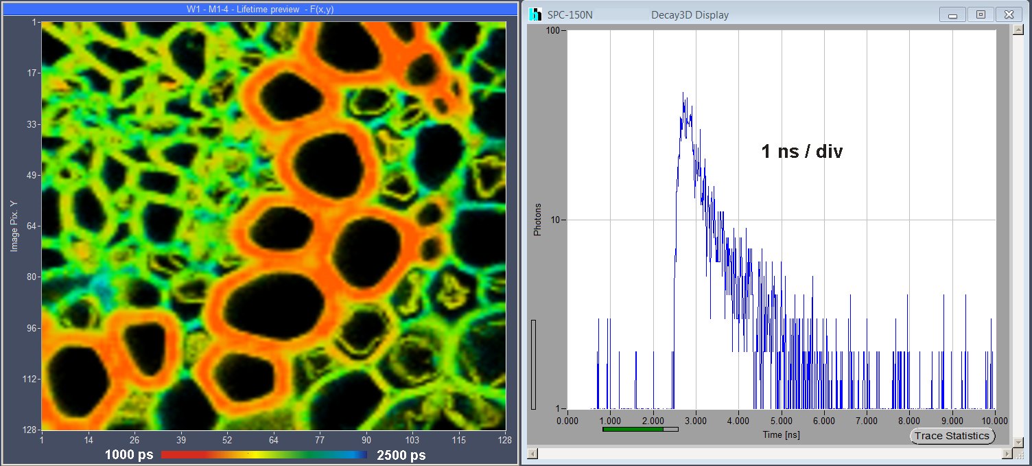This screenshot has width=1032, height=466.
Task: Click the horizontal scrollbar track
Action: point(769,454)
